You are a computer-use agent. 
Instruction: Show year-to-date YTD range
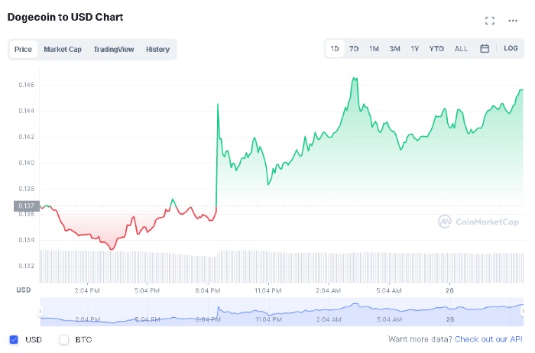[x=436, y=48]
